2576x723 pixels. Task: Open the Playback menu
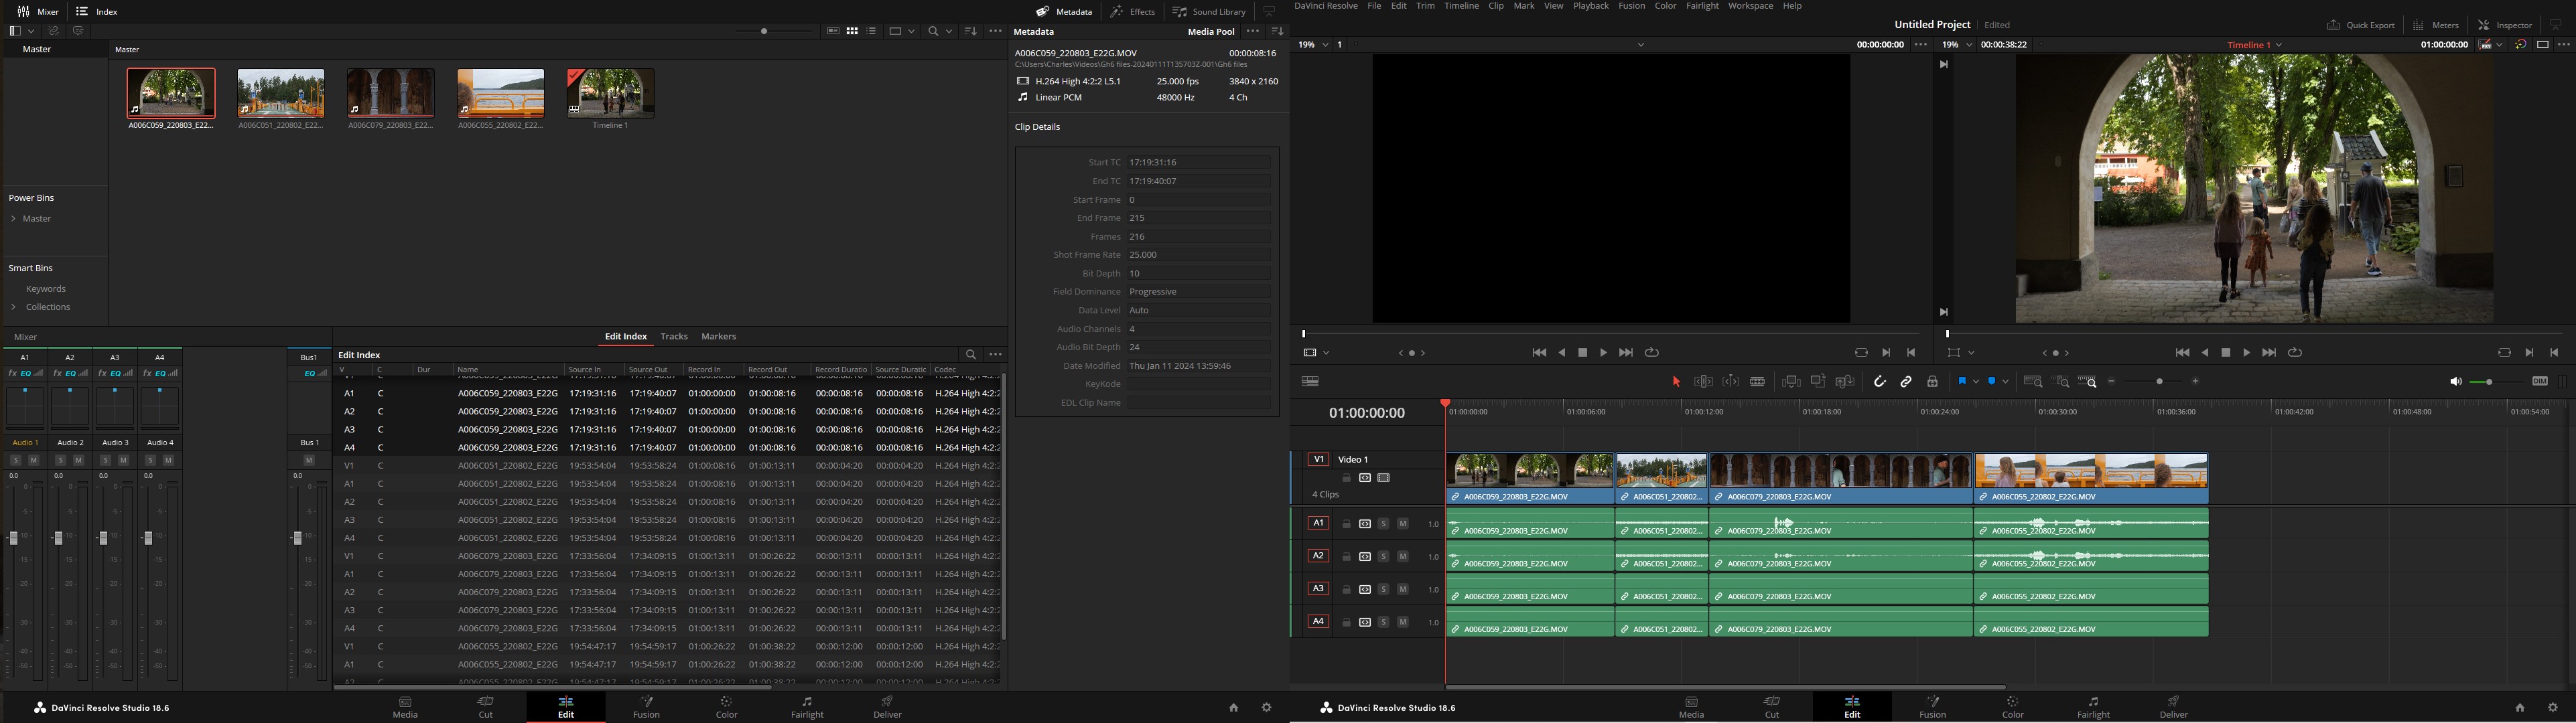click(x=1591, y=6)
